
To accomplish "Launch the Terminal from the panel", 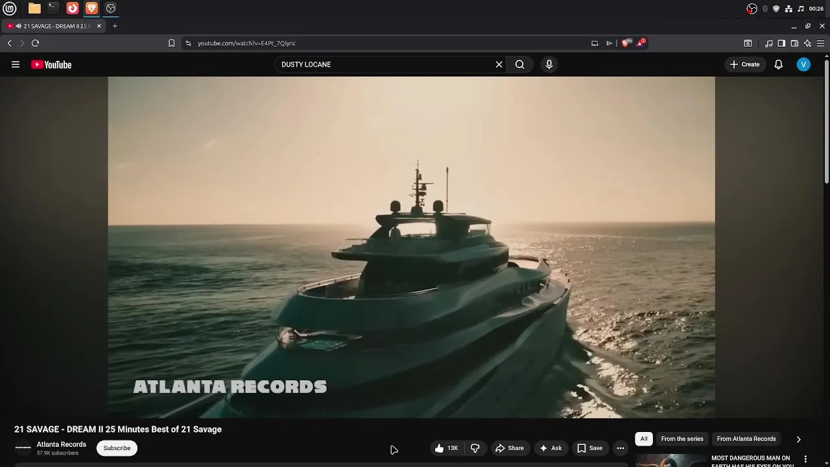I will pos(53,8).
